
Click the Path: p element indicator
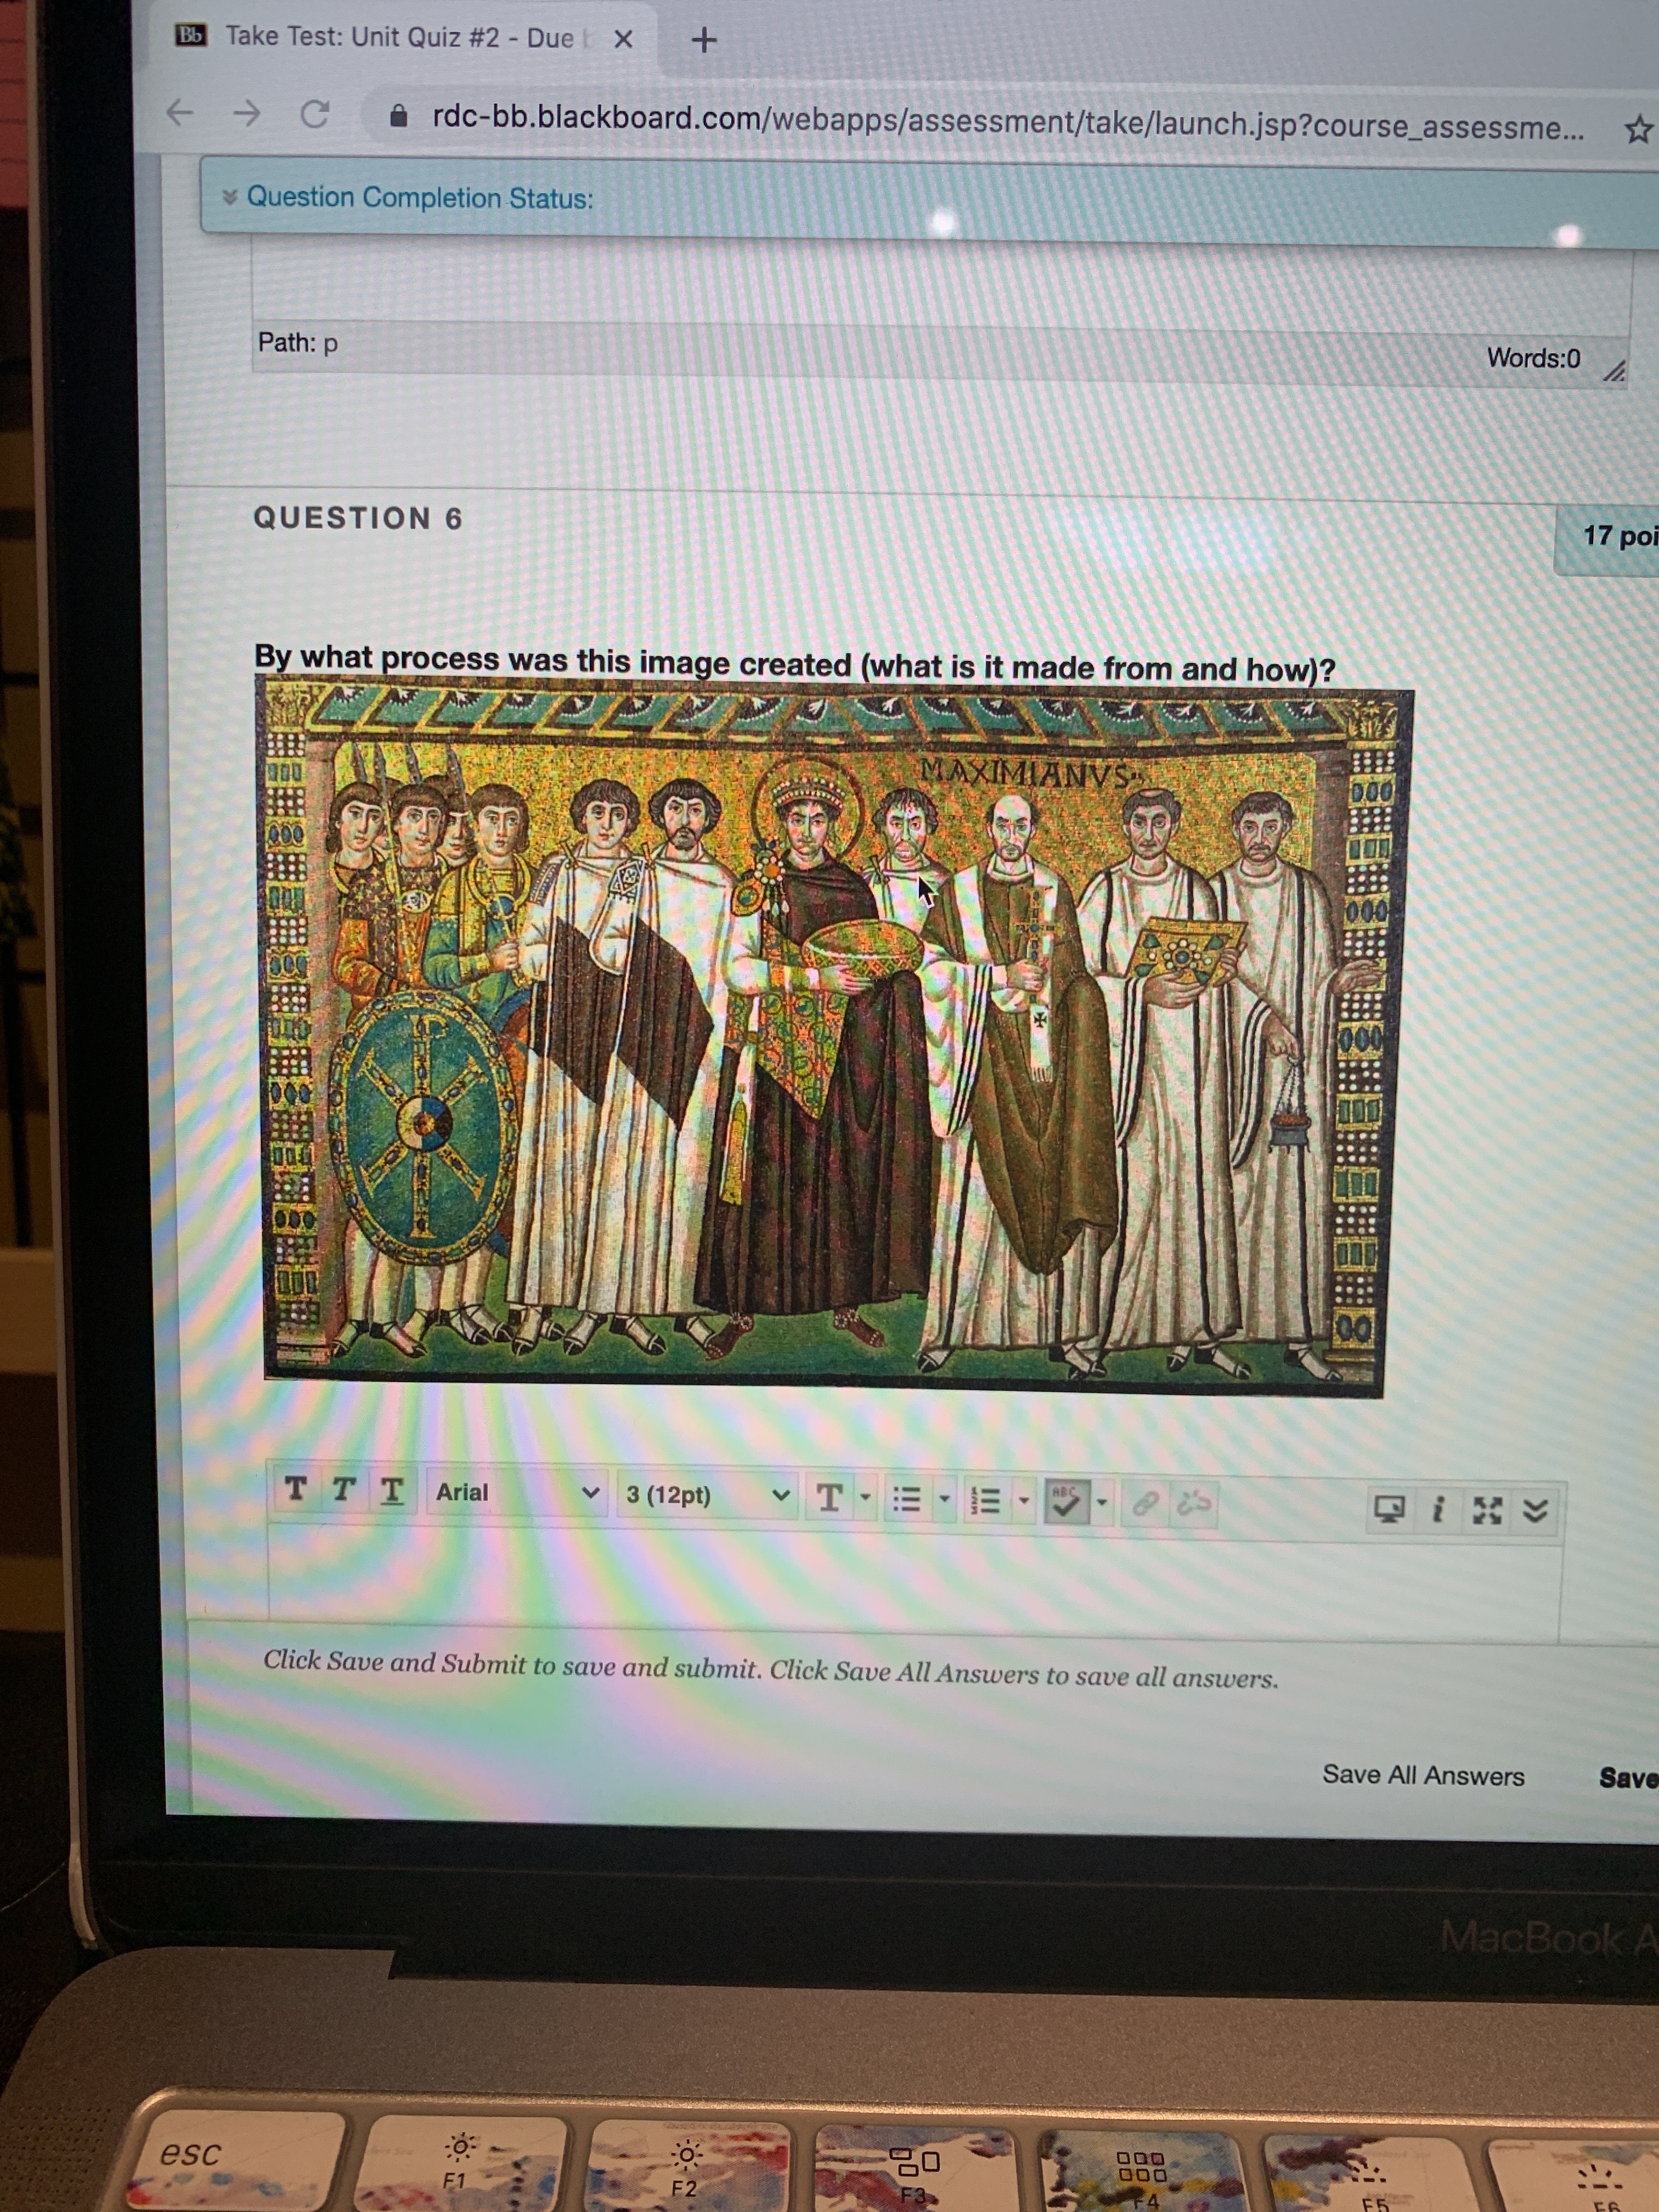pos(298,342)
